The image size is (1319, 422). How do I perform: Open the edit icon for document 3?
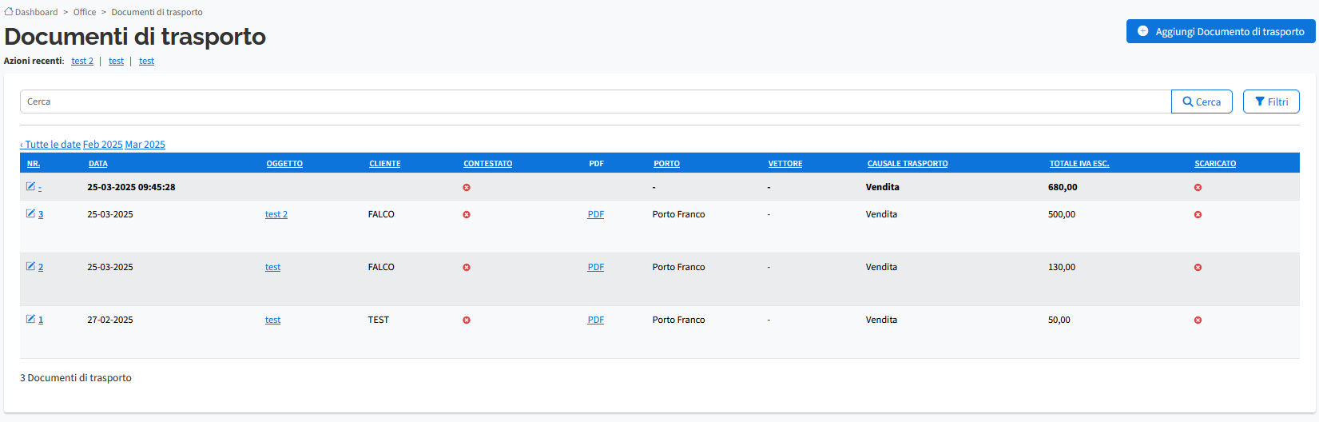click(30, 213)
